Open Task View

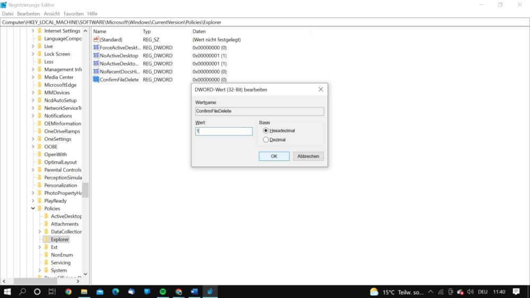(52, 292)
